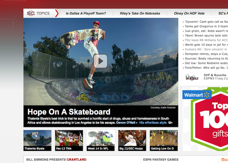Open the 'Just greet, eat: Kobe' headline
Image resolution: width=228 pixels, height=163 pixels.
[x=206, y=31]
